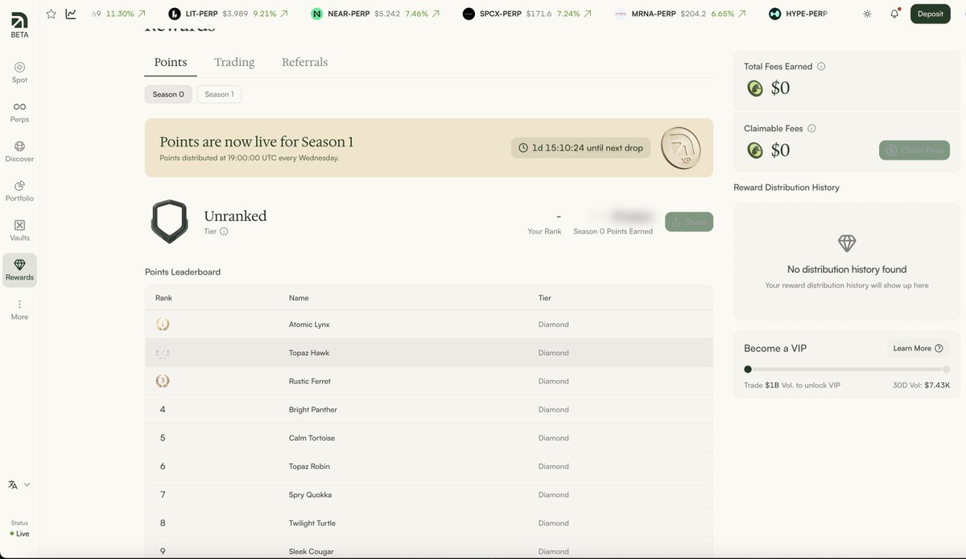The image size is (966, 559).
Task: Click the name Calm Tortoise in the leaderboard
Action: tap(312, 438)
